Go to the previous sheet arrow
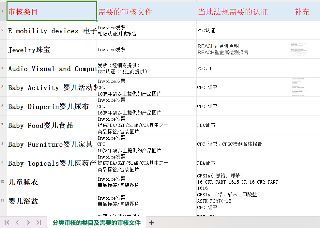This screenshot has height=228, width=320. pyautogui.click(x=18, y=222)
